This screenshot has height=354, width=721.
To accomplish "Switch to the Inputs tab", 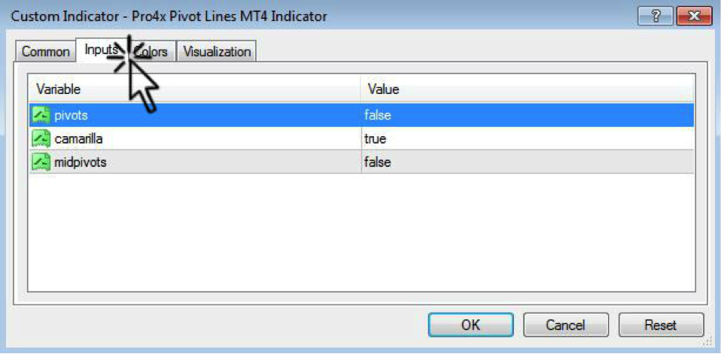I will [102, 50].
